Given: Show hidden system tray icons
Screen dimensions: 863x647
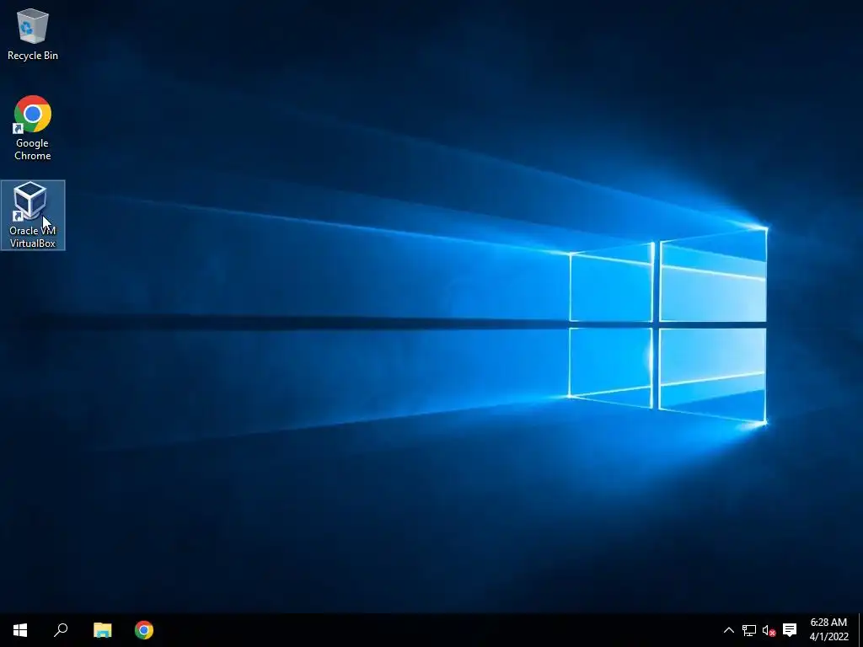Looking at the screenshot, I should coord(728,630).
